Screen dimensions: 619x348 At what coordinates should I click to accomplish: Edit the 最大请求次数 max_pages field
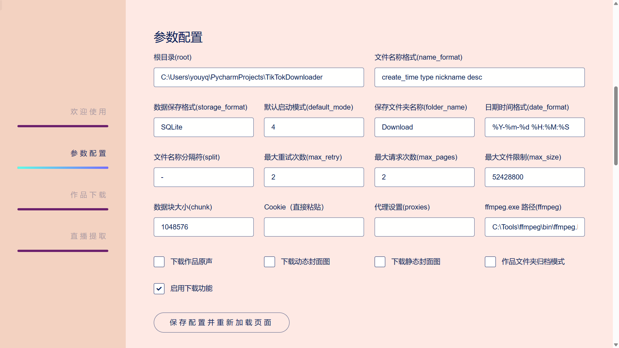[x=424, y=177]
